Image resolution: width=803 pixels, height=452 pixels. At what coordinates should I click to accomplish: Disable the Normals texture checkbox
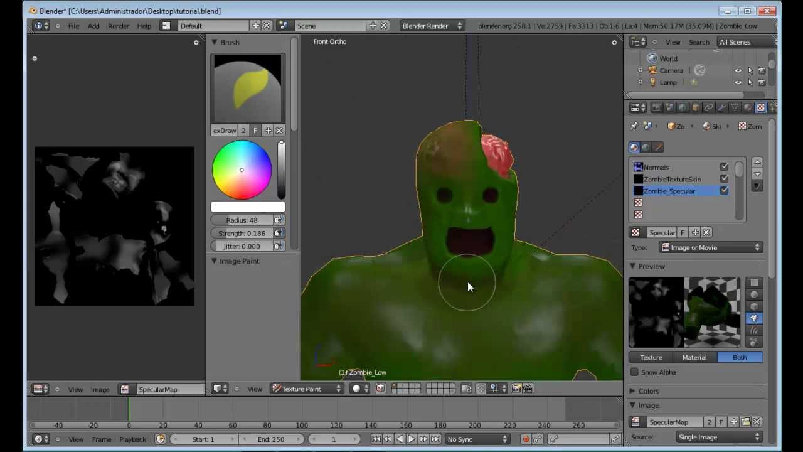pos(724,167)
